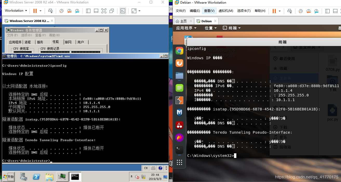This screenshot has width=341, height=182.
Task: Select Debian VM tab
Action: (x=206, y=21)
